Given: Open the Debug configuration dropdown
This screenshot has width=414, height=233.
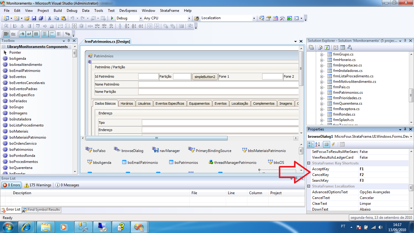Looking at the screenshot, I should coord(141,18).
